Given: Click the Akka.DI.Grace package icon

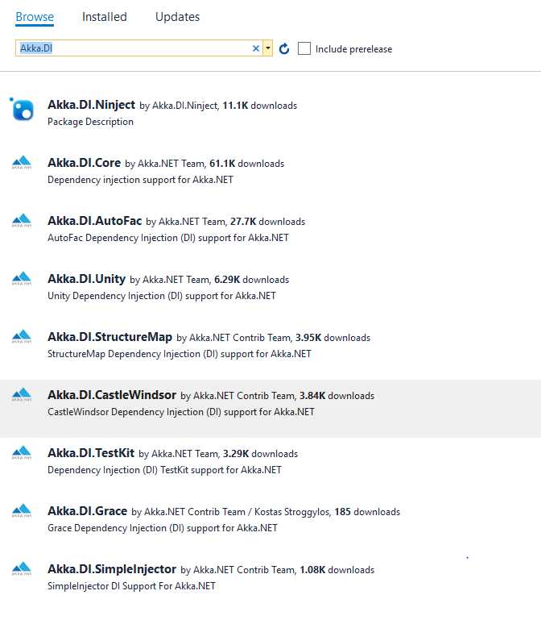Looking at the screenshot, I should 22,511.
